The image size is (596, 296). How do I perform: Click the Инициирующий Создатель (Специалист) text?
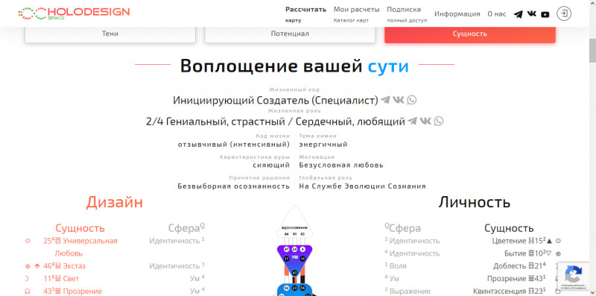click(276, 100)
